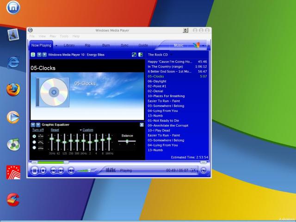Screen dimensions: 296x222
Task: Launch Internet Explorer from the desktop
Action: click(x=13, y=62)
